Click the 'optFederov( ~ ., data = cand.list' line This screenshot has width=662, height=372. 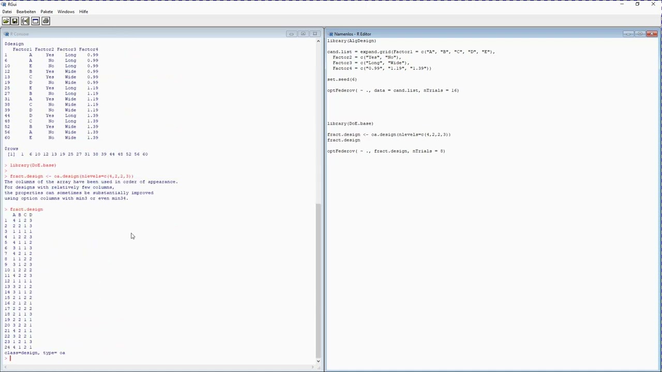393,90
